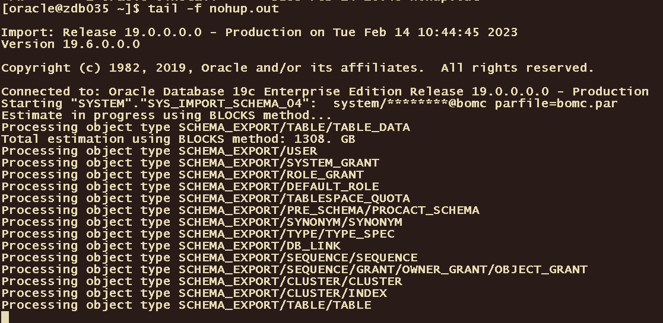Click the 'SCHEMA_EXPORT/TABLE/TABLE_DATA' object type text
Image resolution: width=663 pixels, height=323 pixels.
tap(294, 127)
